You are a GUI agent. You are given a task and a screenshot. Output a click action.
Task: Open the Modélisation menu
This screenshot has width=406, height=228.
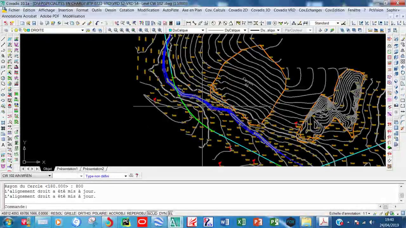click(x=74, y=16)
